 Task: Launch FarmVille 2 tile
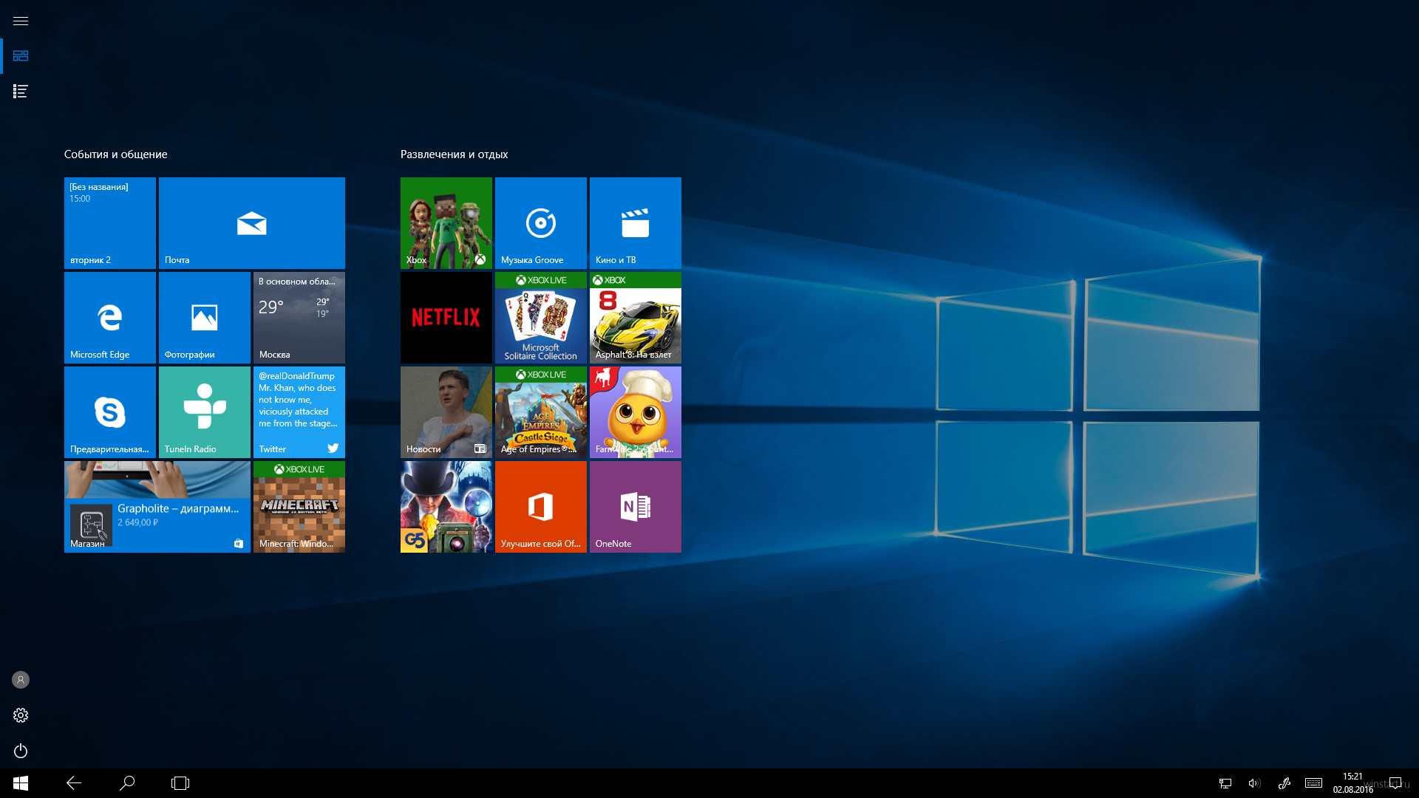(x=636, y=412)
